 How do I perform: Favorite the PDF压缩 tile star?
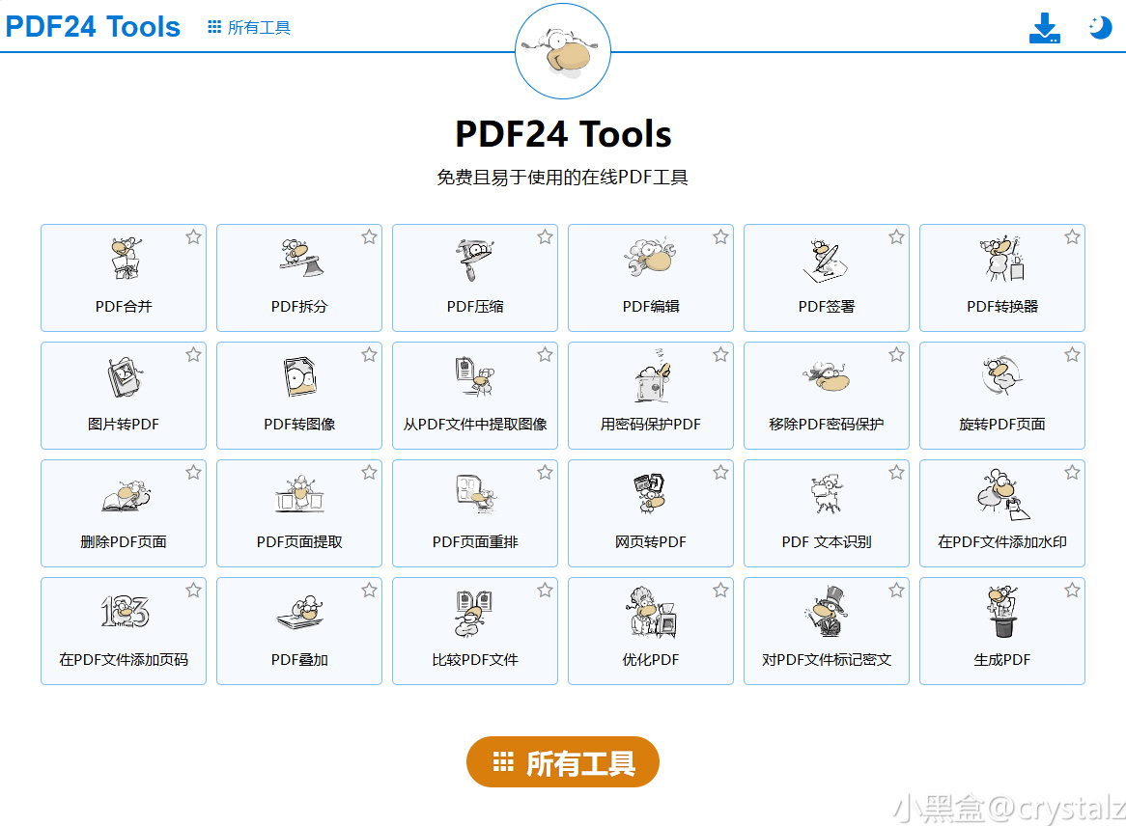pyautogui.click(x=545, y=236)
